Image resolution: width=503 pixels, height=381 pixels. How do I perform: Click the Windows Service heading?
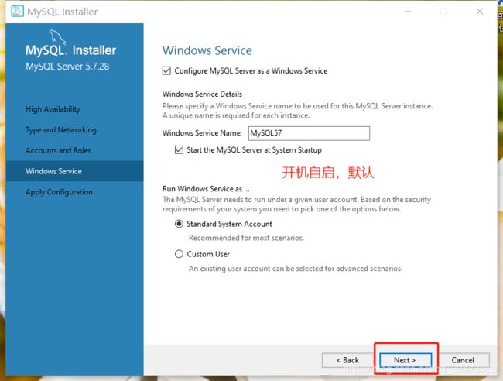[207, 50]
